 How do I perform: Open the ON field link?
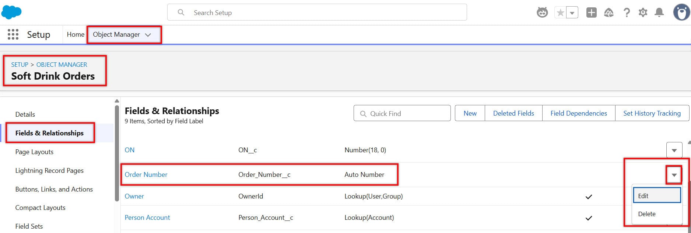[130, 150]
